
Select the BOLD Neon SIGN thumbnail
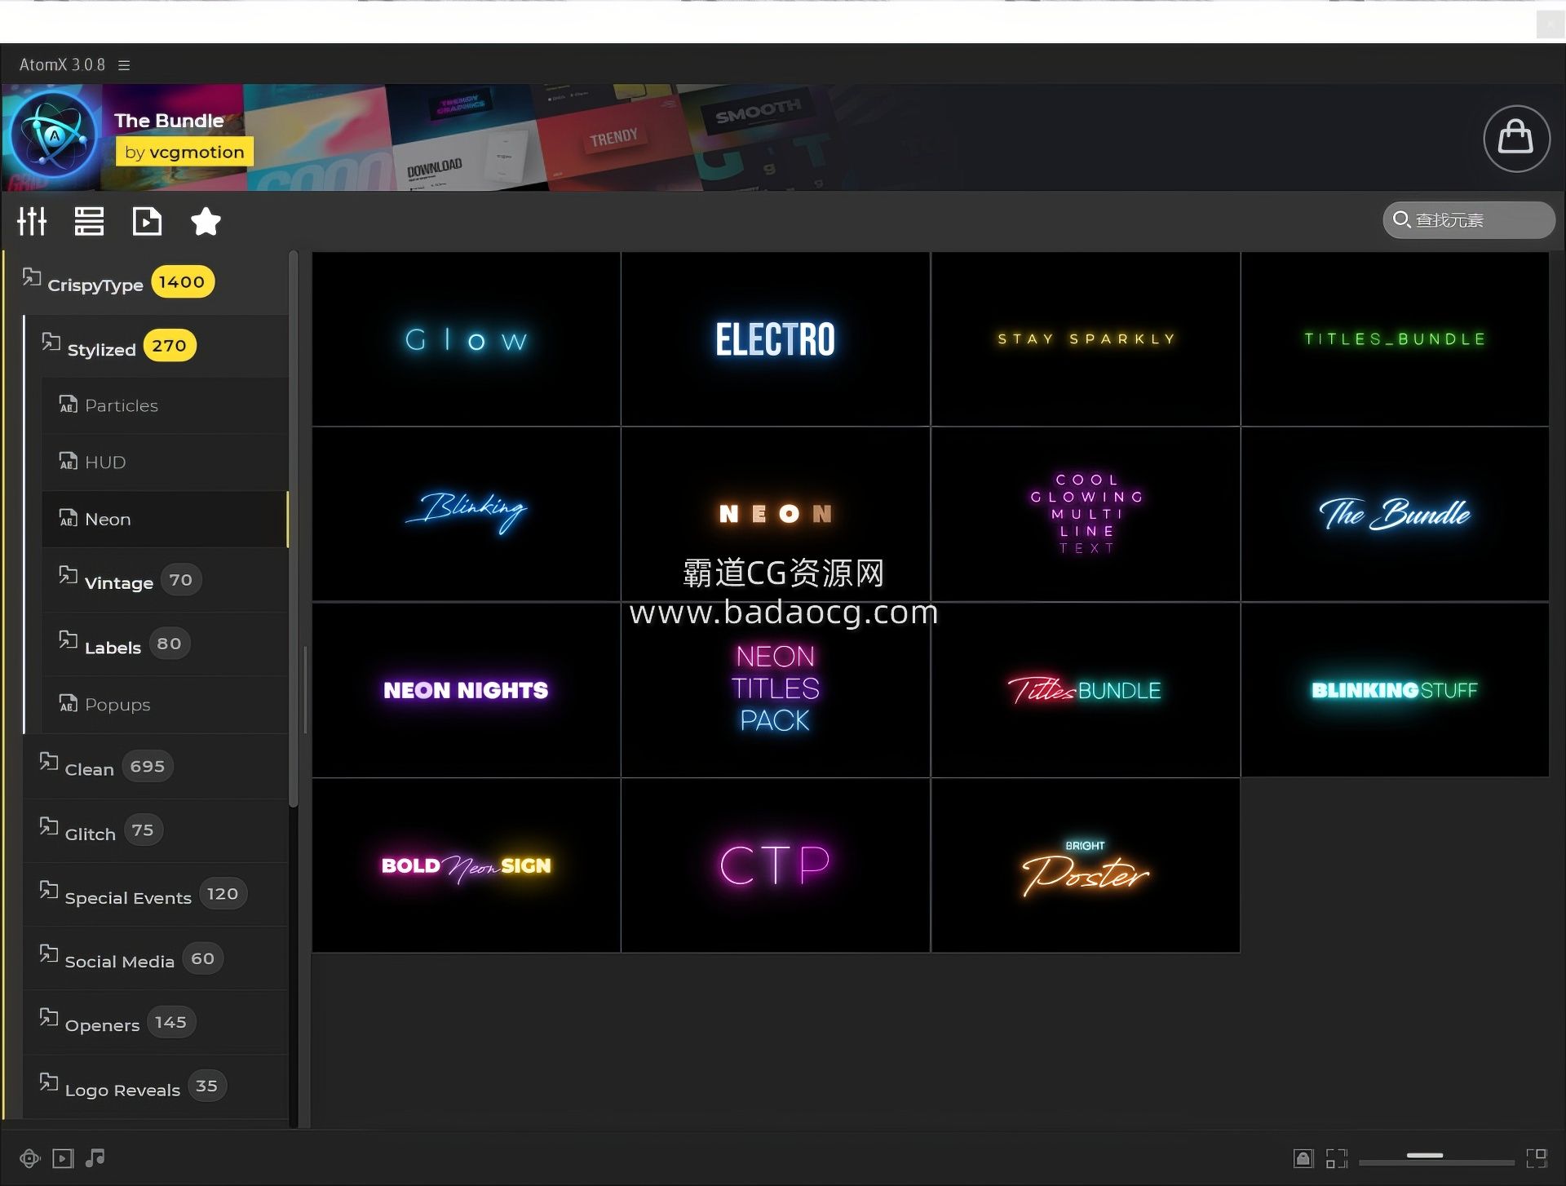(467, 865)
